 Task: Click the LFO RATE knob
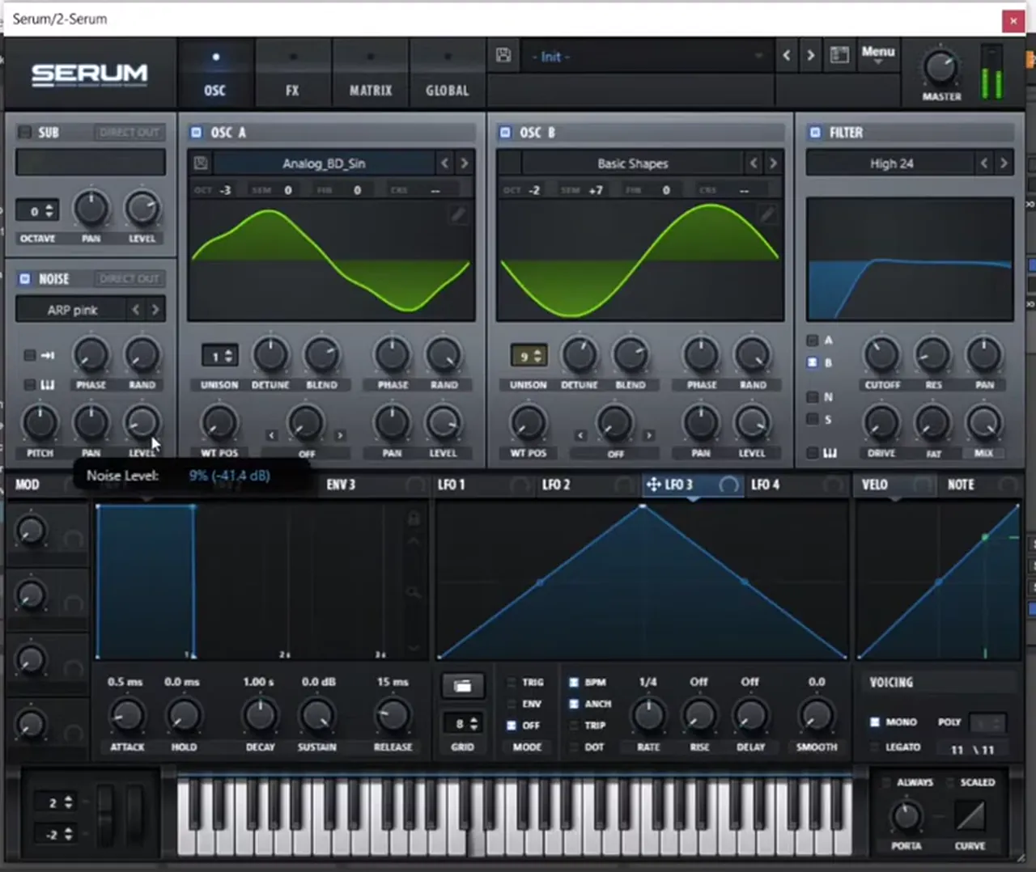point(647,716)
